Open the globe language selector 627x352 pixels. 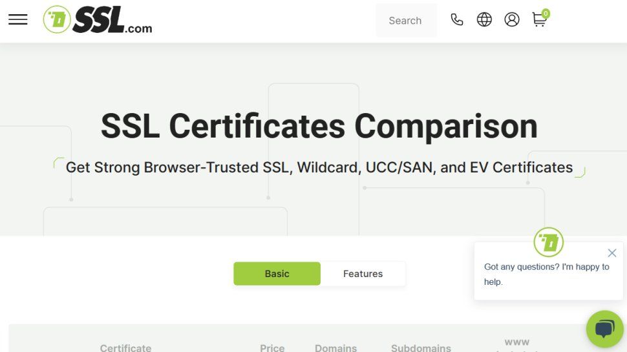pos(484,20)
